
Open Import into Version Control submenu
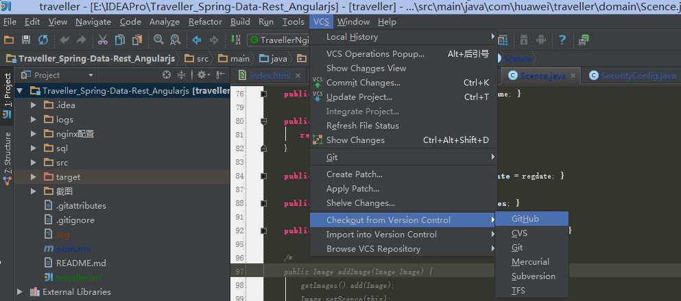coord(403,235)
